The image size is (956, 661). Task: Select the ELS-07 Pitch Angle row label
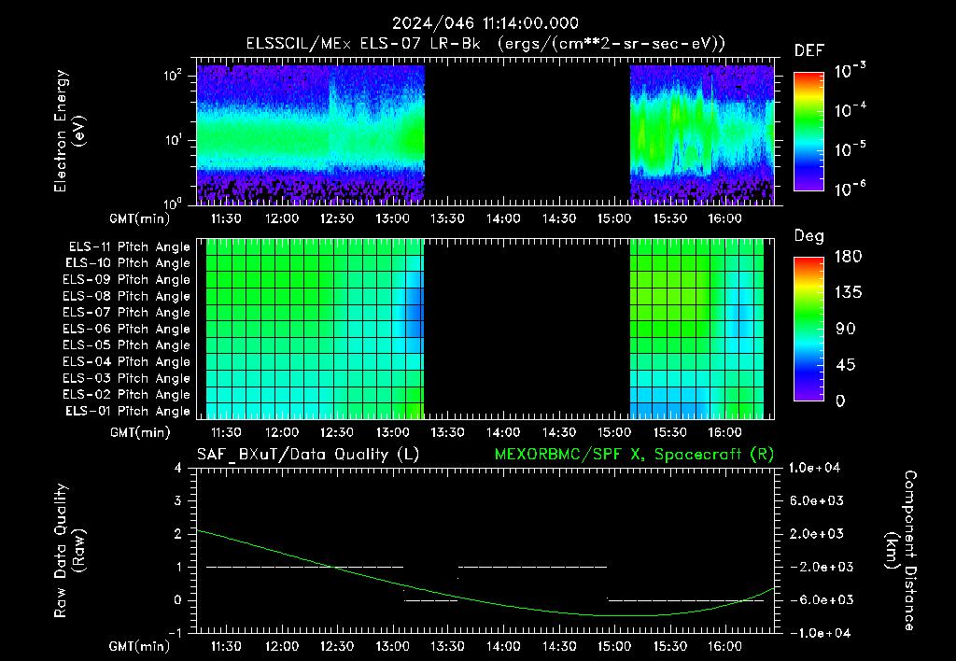127,312
